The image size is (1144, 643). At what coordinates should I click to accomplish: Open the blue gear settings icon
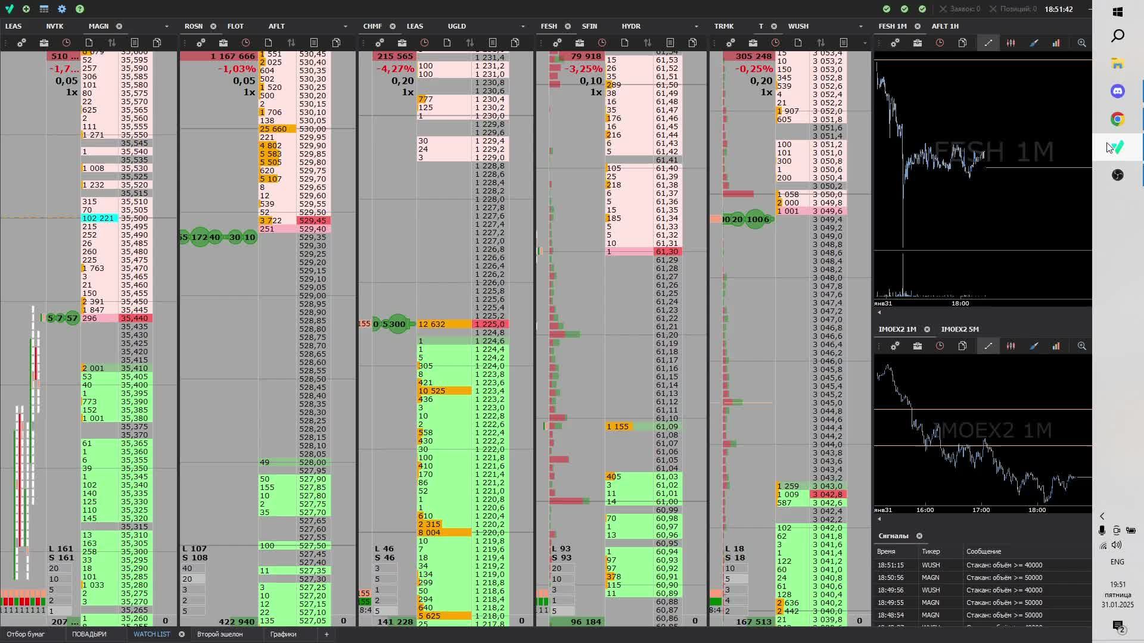[62, 9]
